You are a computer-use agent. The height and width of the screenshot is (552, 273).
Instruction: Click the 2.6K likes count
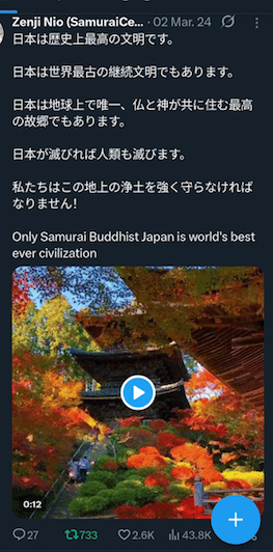pos(143,535)
